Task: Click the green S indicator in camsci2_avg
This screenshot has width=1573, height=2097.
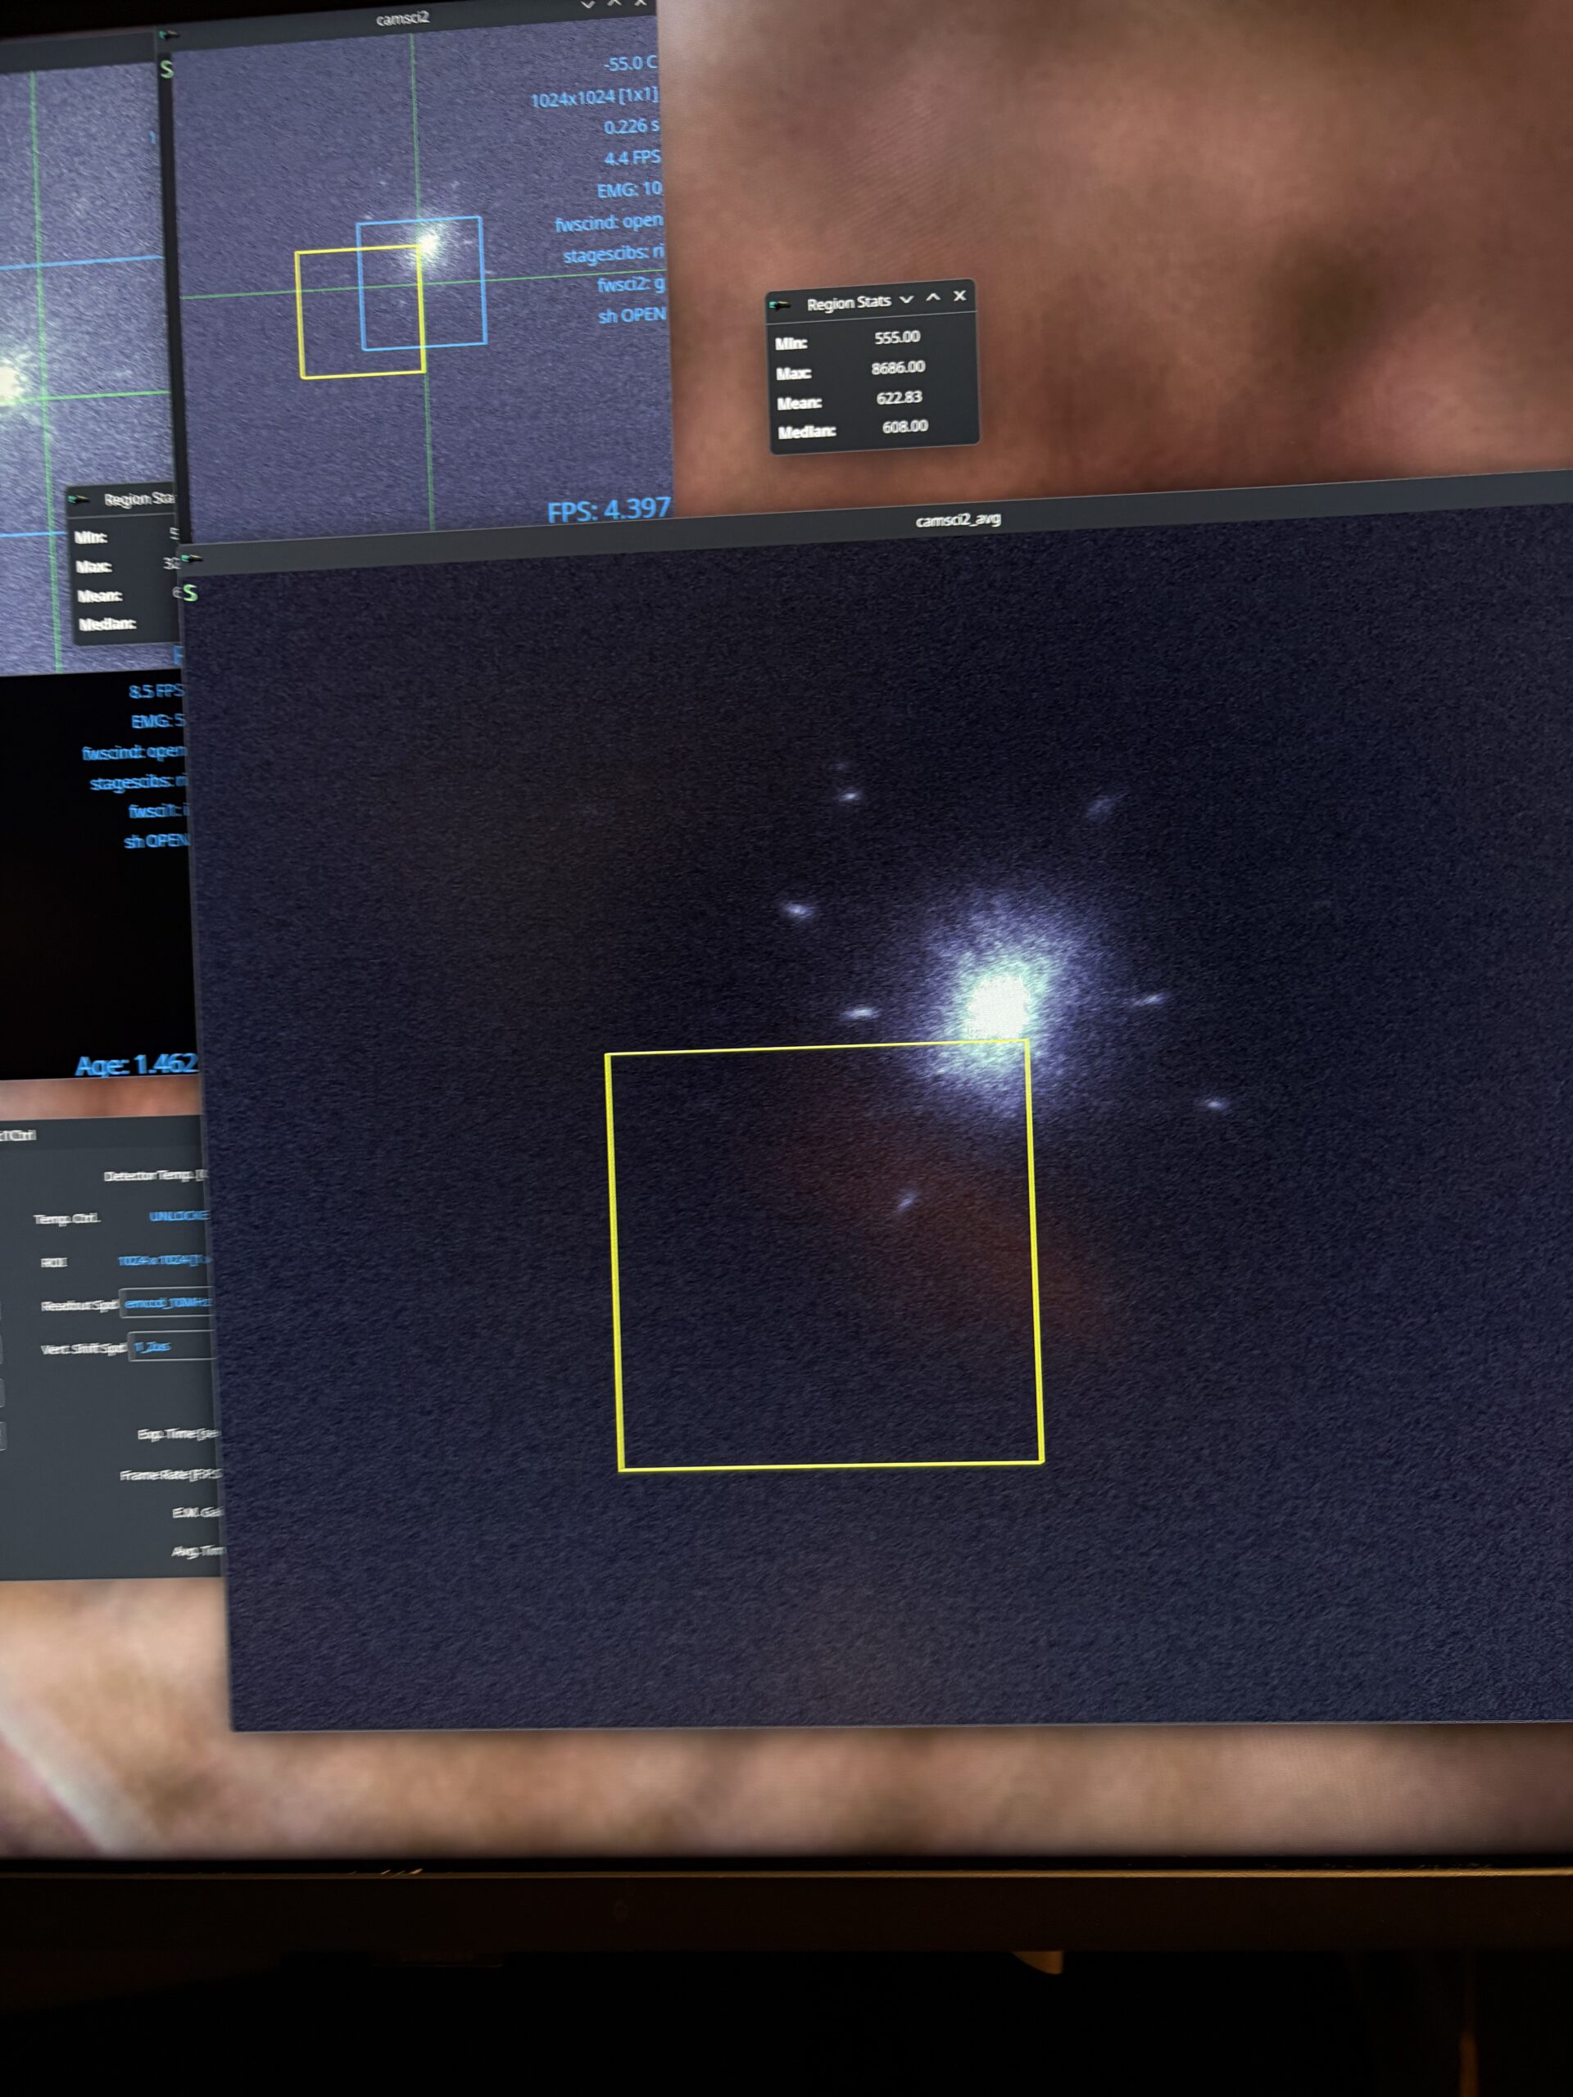Action: click(x=191, y=593)
